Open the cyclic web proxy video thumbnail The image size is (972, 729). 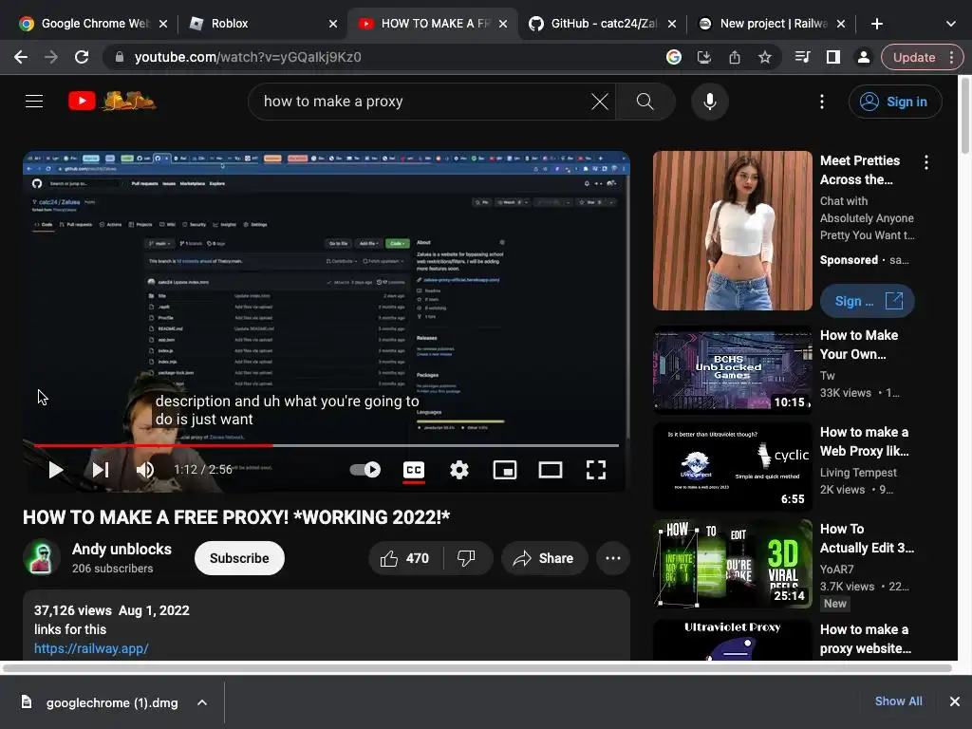(x=733, y=467)
